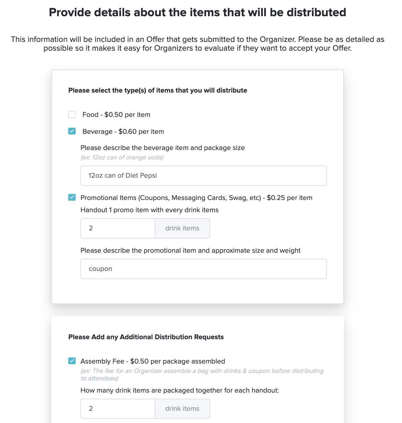Click the beverage description field with Diet Pepsi
Viewport: 402px width, 423px height.
point(204,176)
